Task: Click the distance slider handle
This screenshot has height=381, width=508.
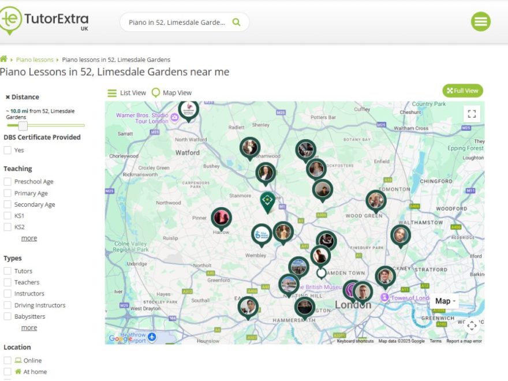Action: pyautogui.click(x=23, y=125)
